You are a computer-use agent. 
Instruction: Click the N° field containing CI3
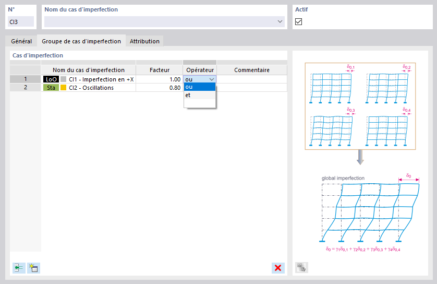(21, 22)
